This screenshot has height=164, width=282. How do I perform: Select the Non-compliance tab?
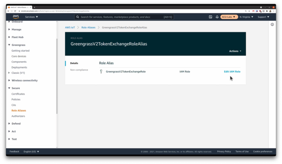coord(79,70)
